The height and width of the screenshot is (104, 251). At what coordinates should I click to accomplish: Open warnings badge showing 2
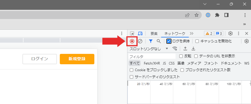click(x=209, y=33)
